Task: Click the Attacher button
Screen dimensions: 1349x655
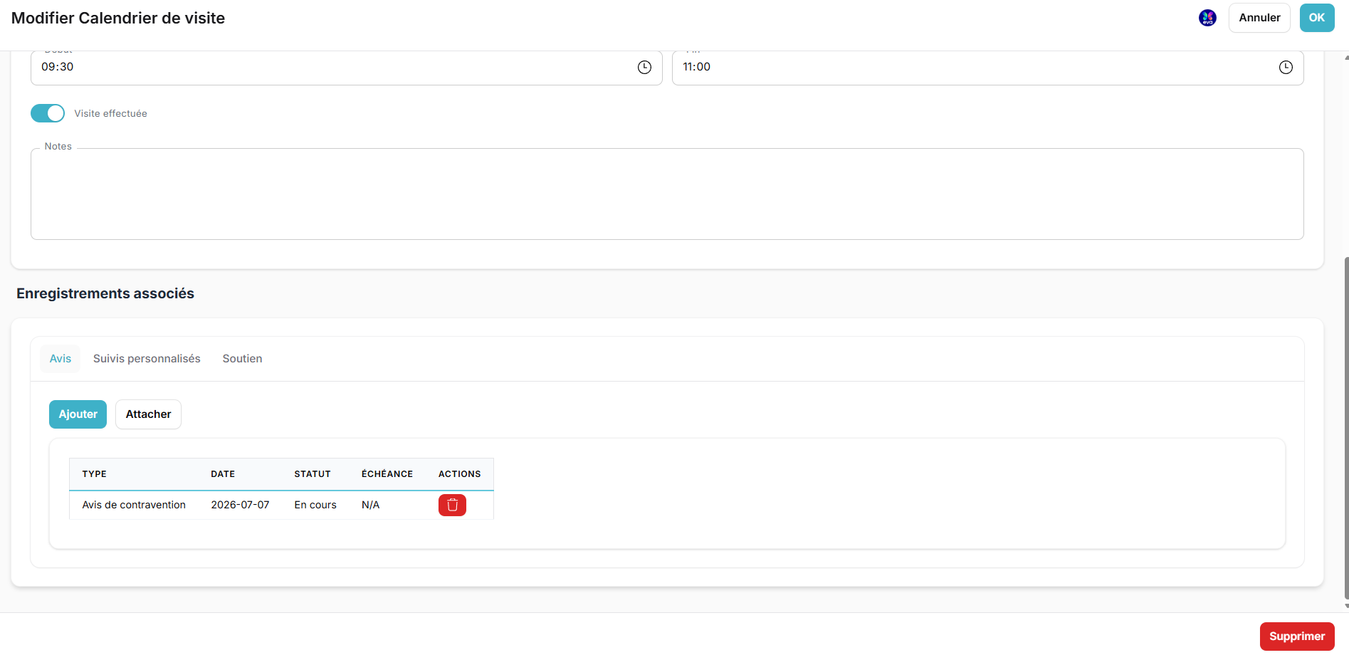Action: coord(148,414)
